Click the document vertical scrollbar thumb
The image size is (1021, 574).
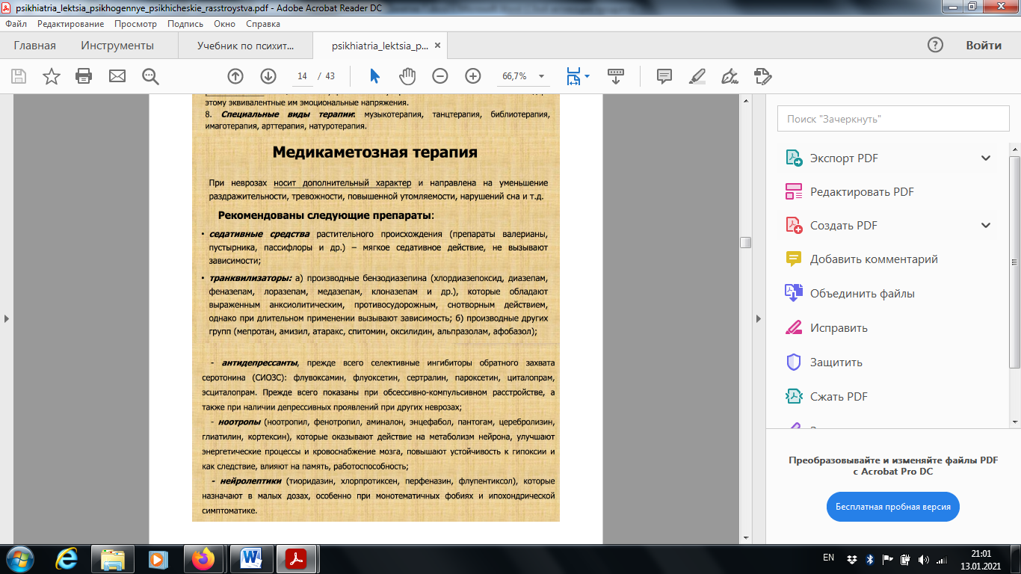click(x=745, y=243)
